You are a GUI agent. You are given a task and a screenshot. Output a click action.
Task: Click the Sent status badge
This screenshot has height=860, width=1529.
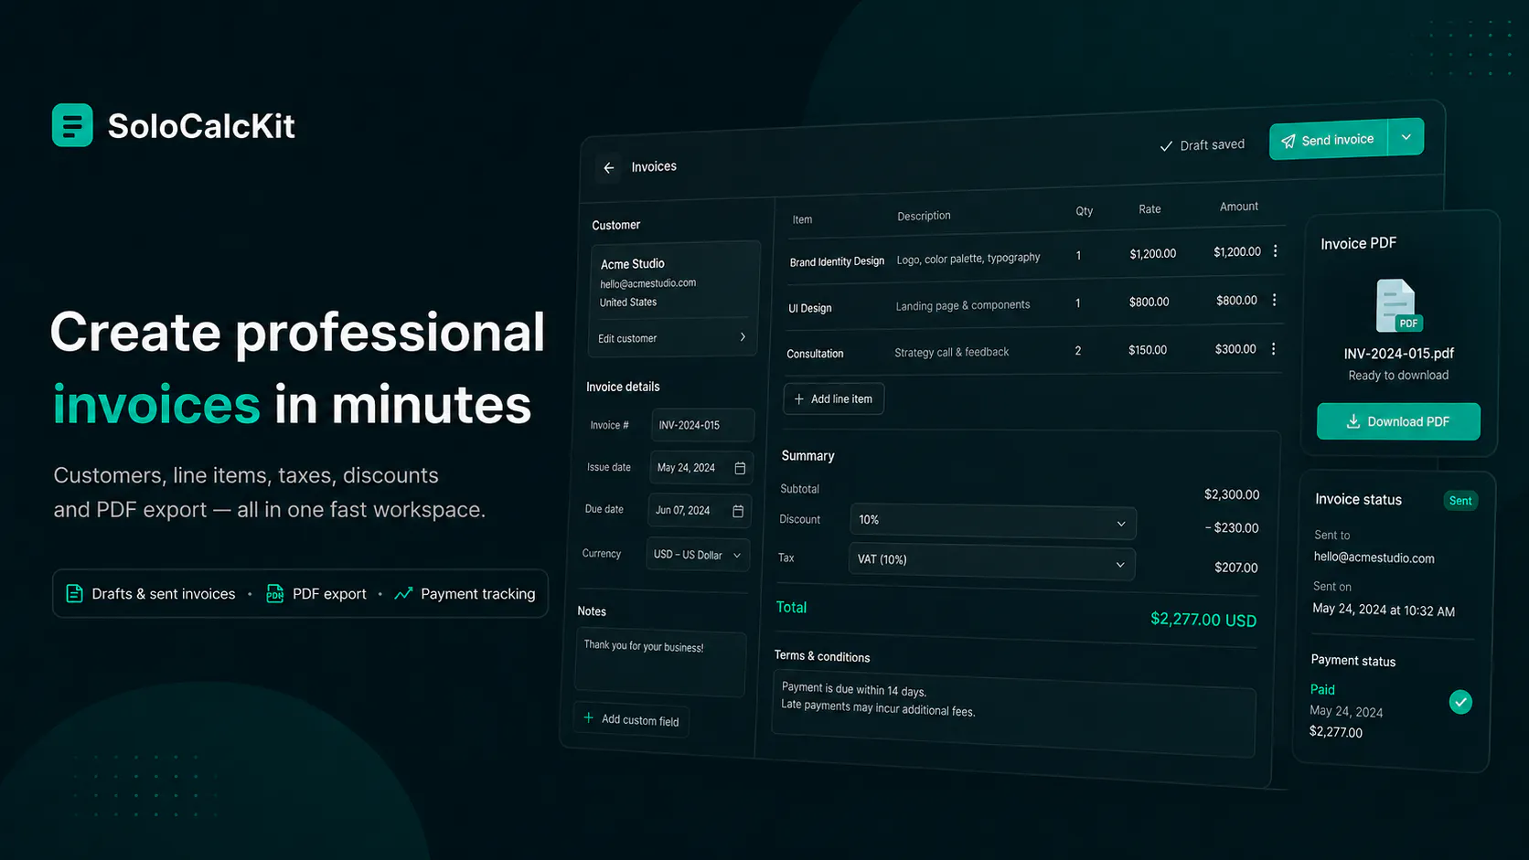pos(1460,501)
